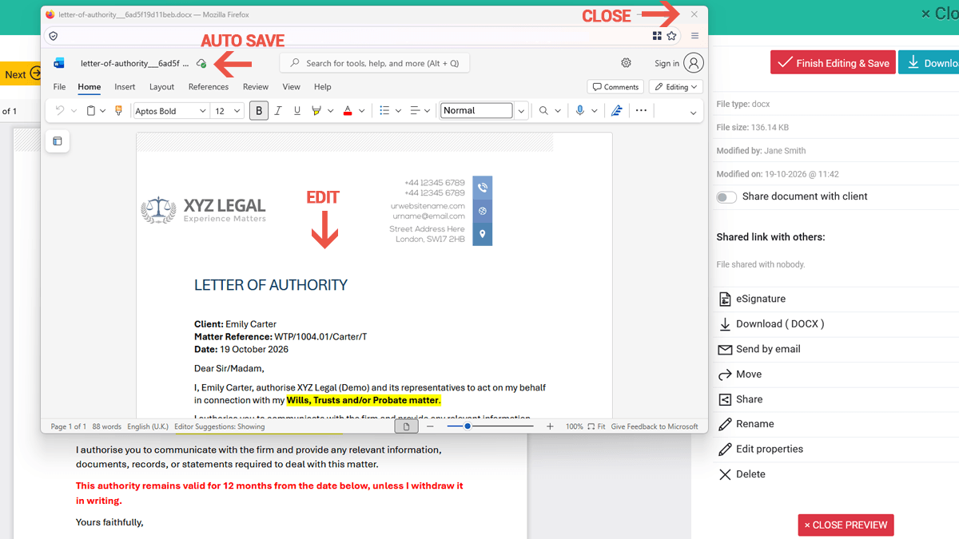
Task: Switch to the References tab
Action: point(209,87)
